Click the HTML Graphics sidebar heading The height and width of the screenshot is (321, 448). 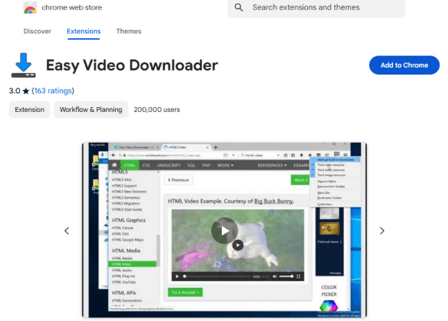pos(129,220)
